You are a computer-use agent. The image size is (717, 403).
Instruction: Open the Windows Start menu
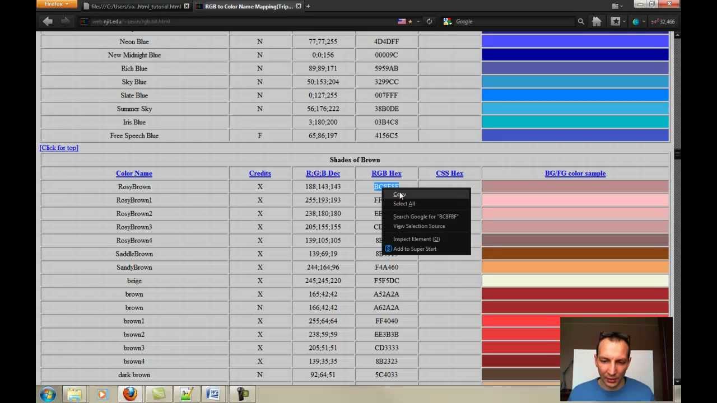48,394
